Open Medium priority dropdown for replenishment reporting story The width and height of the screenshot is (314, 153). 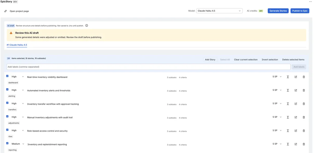click(x=18, y=144)
